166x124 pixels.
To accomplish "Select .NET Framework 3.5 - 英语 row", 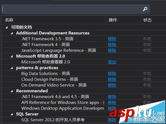I will point(47,39).
